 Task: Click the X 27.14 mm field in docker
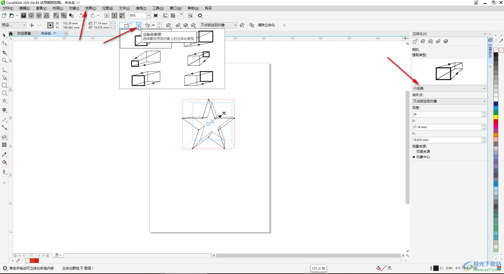point(447,127)
